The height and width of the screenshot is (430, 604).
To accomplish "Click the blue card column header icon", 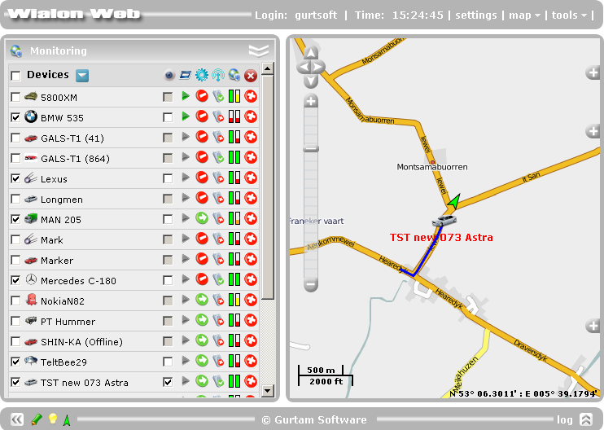I will [x=186, y=75].
